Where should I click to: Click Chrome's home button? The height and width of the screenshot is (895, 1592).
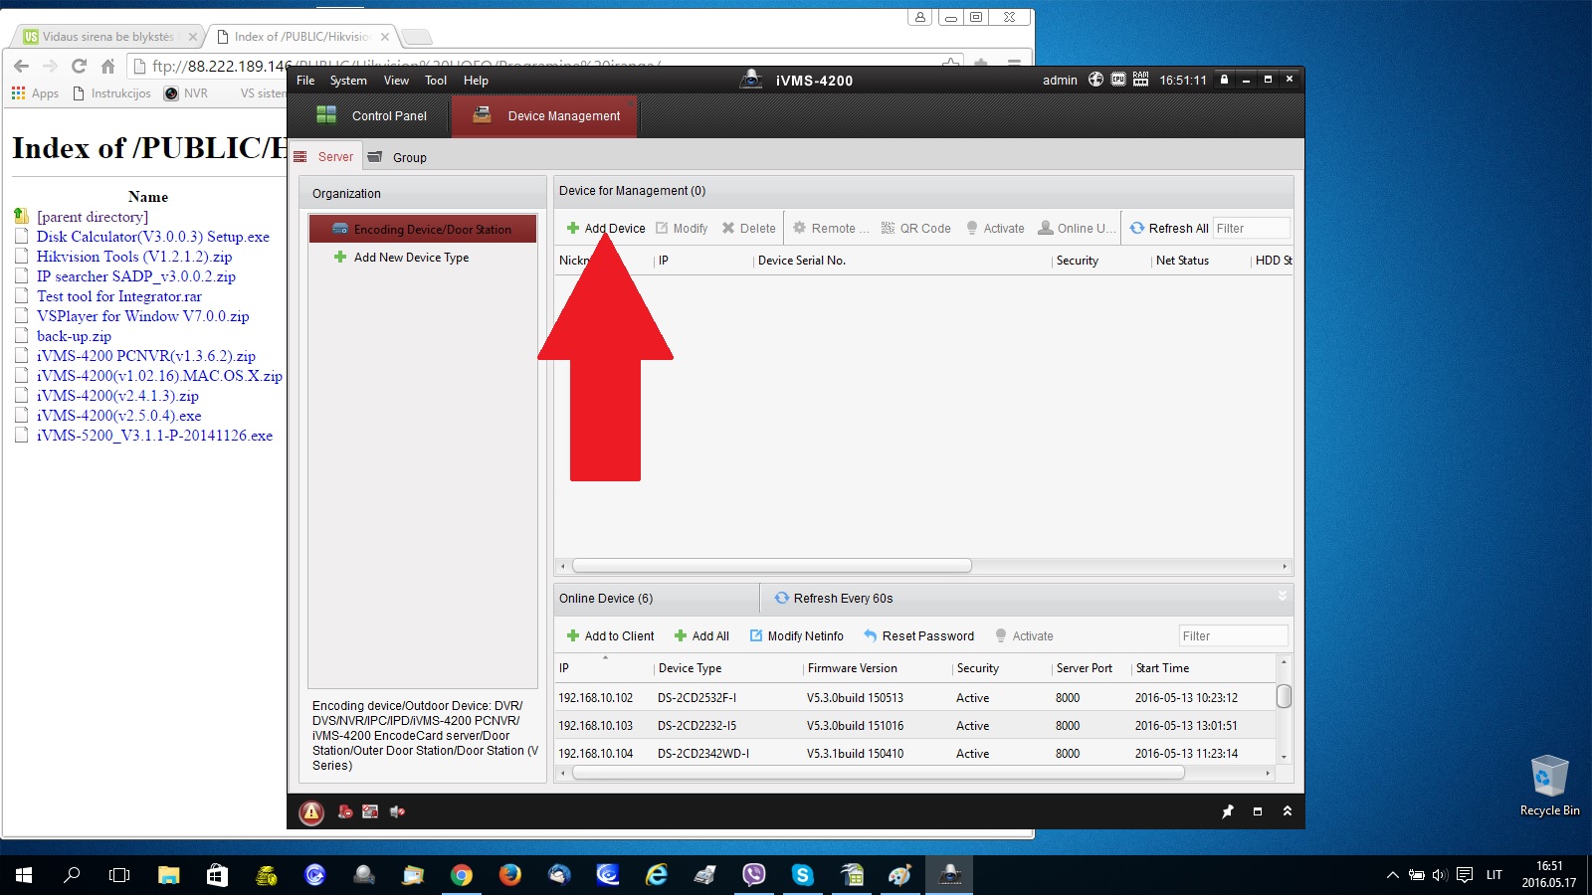108,67
